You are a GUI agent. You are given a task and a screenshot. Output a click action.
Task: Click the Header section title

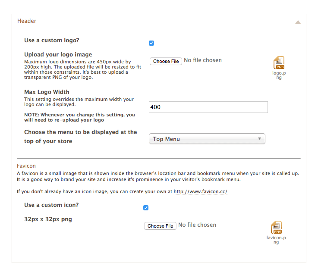(x=27, y=21)
